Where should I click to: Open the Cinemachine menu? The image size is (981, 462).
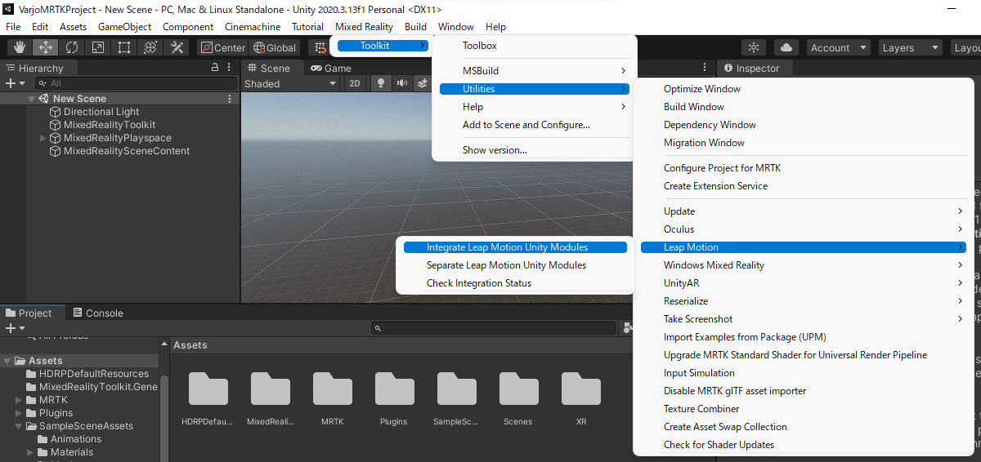[253, 26]
